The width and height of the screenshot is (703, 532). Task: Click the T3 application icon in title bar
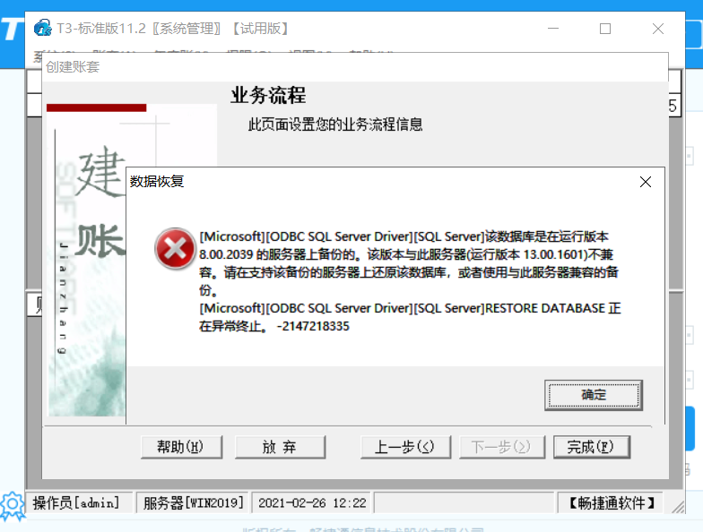pos(43,28)
